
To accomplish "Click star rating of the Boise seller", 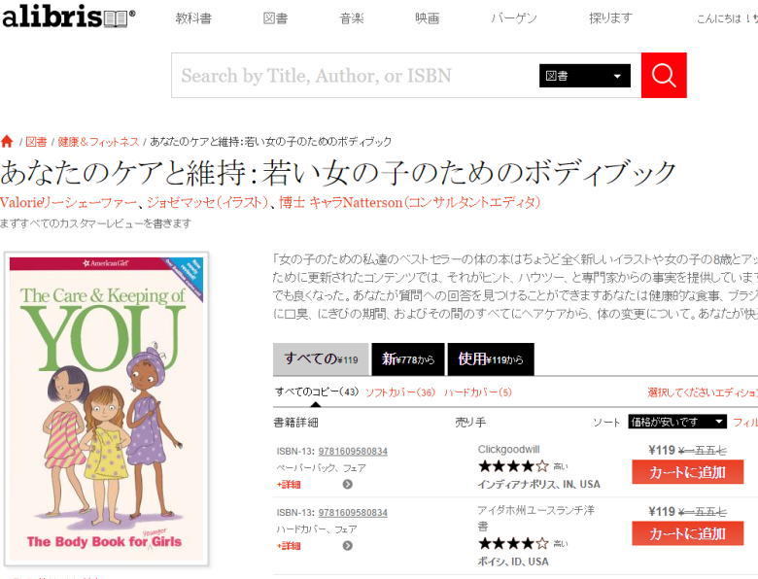I will [513, 544].
